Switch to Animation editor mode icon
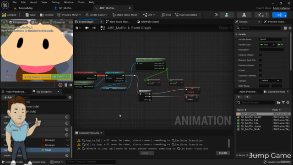Image resolution: width=293 pixels, height=165 pixels. [x=260, y=15]
